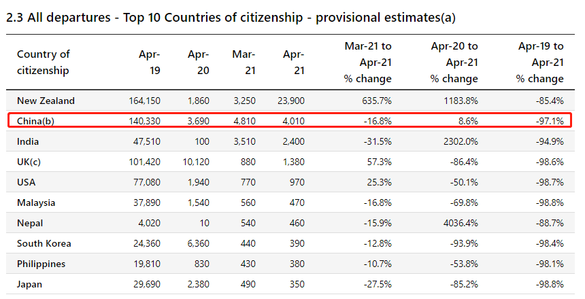Click Japan's -27.5% change cell
585x299 pixels.
(x=378, y=284)
